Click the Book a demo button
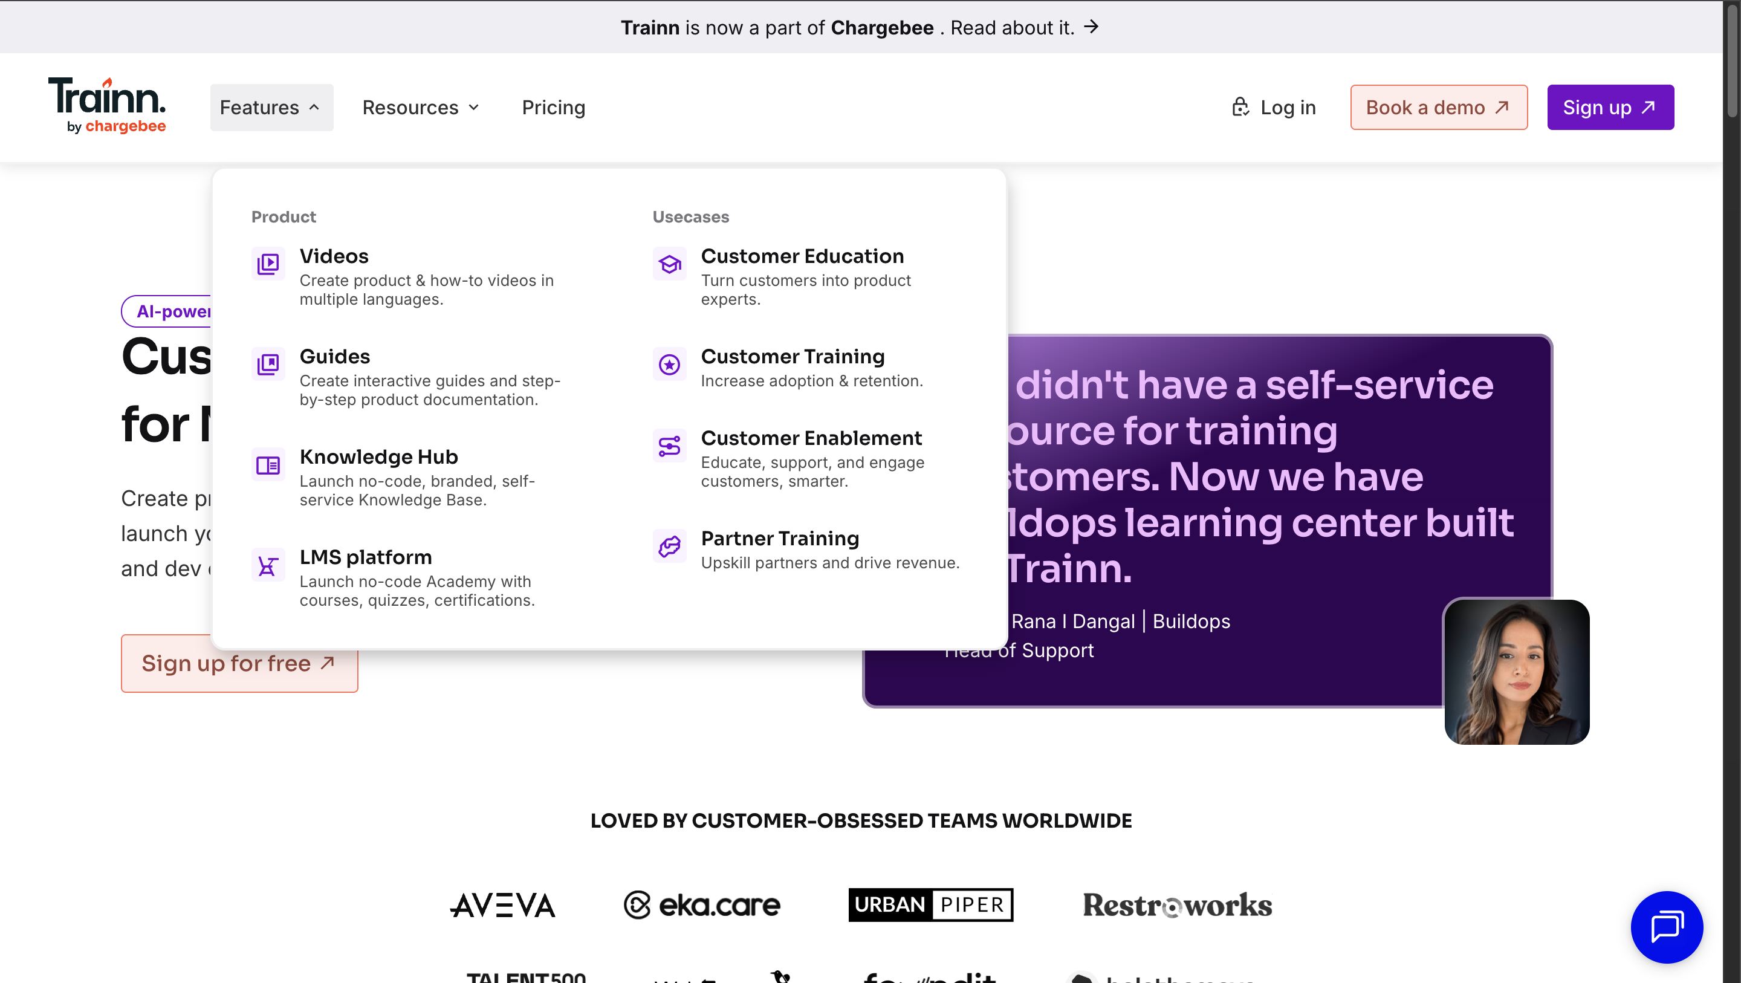The image size is (1741, 983). [1438, 107]
